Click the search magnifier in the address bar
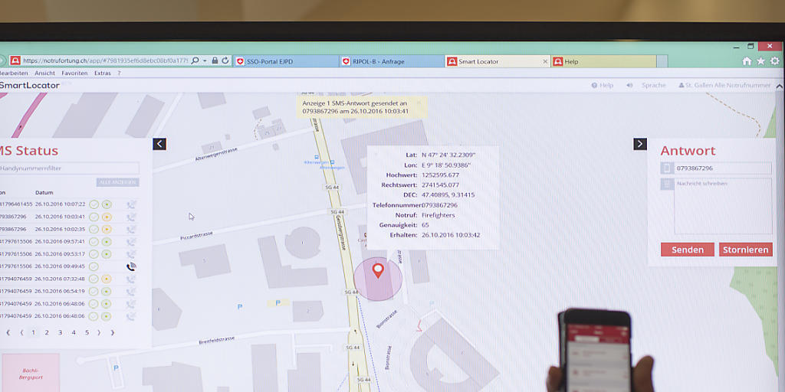This screenshot has width=785, height=392. coord(195,61)
